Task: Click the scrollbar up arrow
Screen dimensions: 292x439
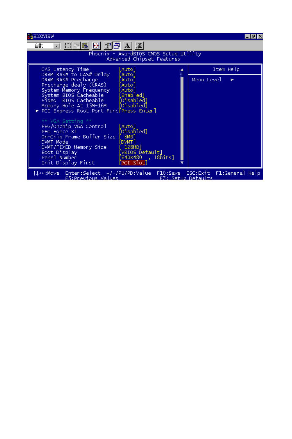Action: click(182, 69)
